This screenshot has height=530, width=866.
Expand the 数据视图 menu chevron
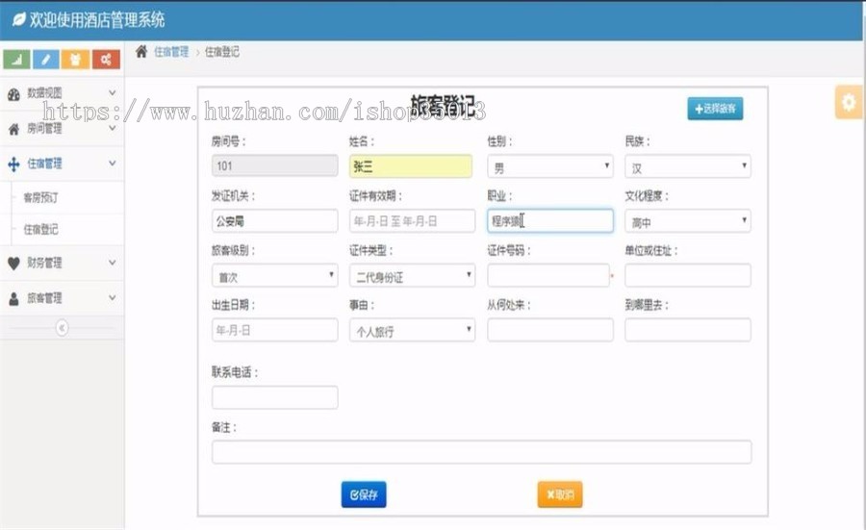pyautogui.click(x=113, y=92)
